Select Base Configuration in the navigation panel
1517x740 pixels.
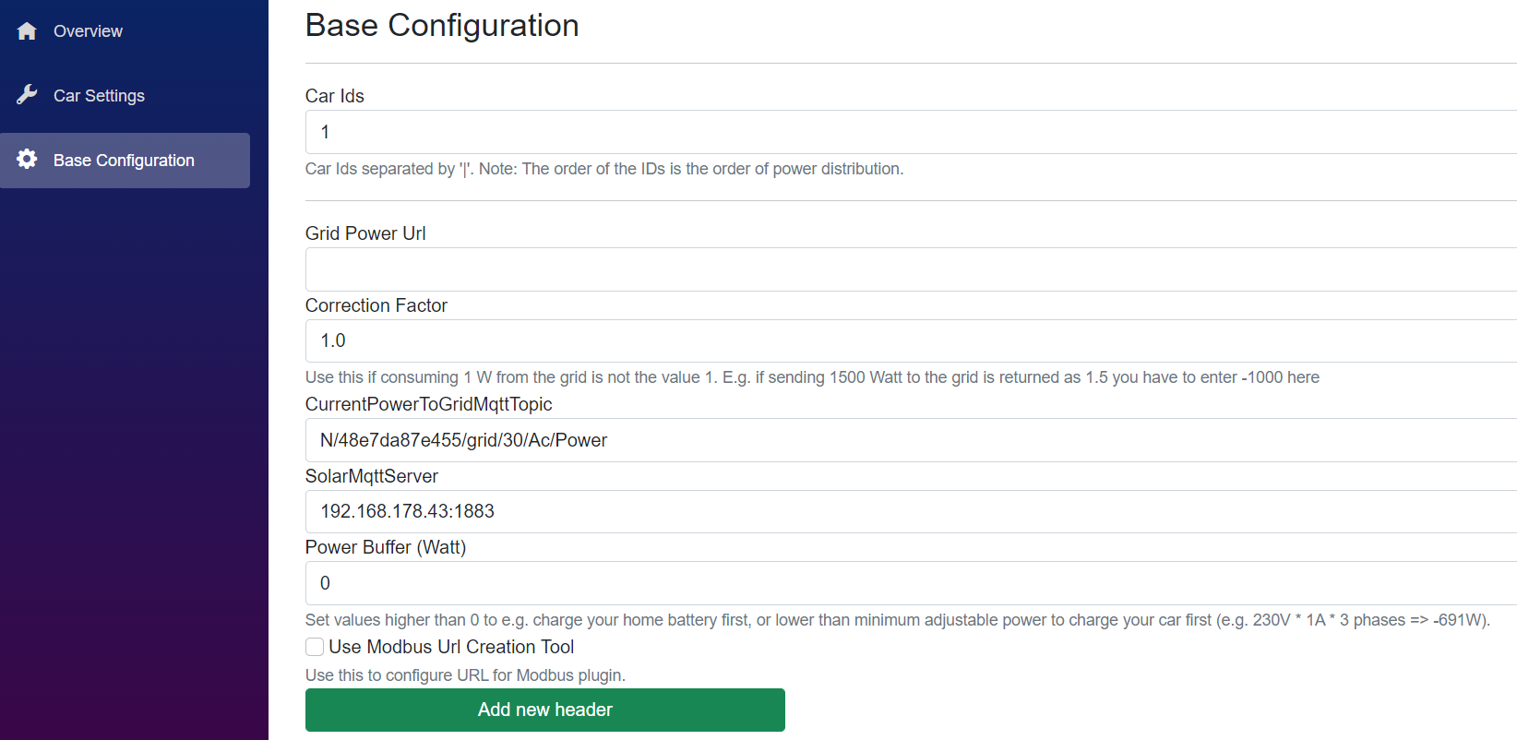click(124, 160)
